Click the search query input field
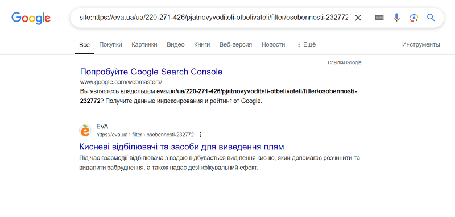Image resolution: width=455 pixels, height=217 pixels. point(213,18)
